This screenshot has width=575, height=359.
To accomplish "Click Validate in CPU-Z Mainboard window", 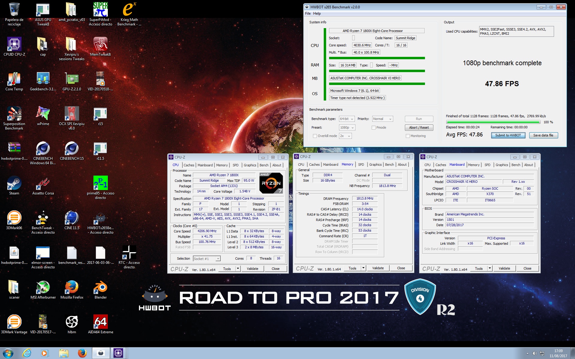I will pos(504,268).
